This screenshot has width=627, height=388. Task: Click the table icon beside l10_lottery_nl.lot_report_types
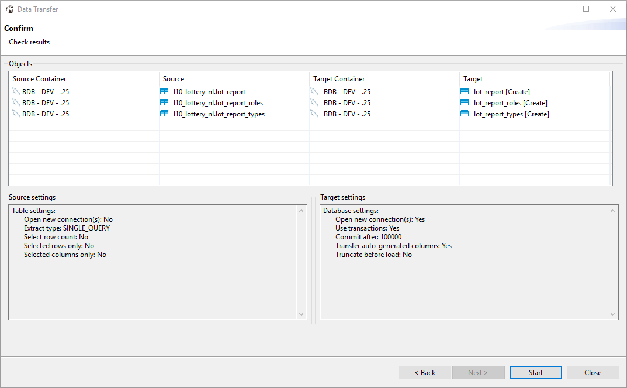pyautogui.click(x=165, y=114)
